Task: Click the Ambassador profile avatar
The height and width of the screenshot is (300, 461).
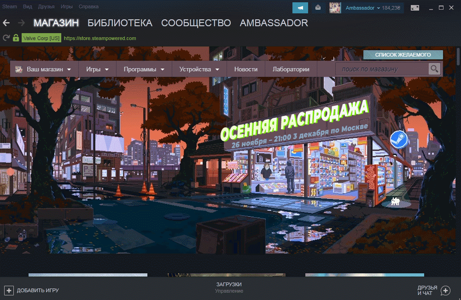Action: (335, 8)
